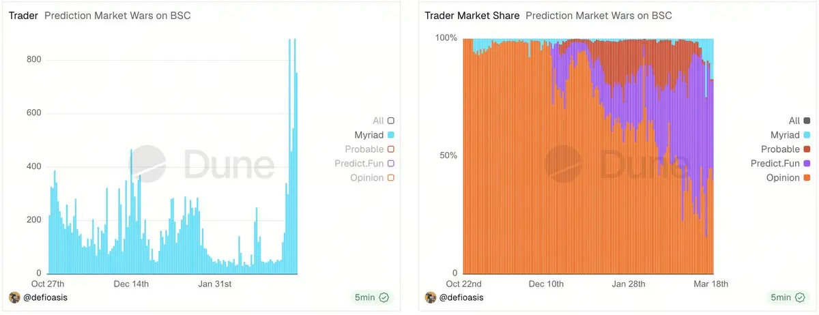
Task: Click Opinion orange legend dot in Market Share chart
Action: click(807, 178)
